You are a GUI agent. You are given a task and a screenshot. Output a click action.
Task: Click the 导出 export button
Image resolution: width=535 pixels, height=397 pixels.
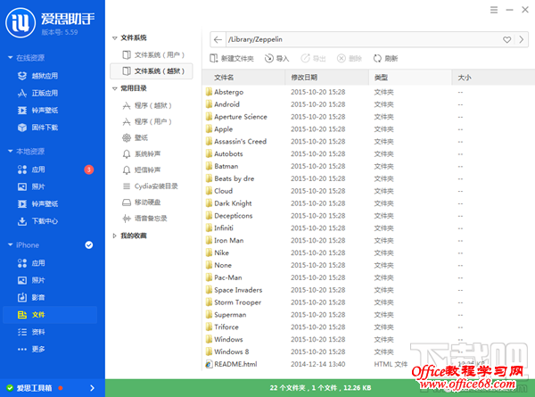(x=313, y=58)
